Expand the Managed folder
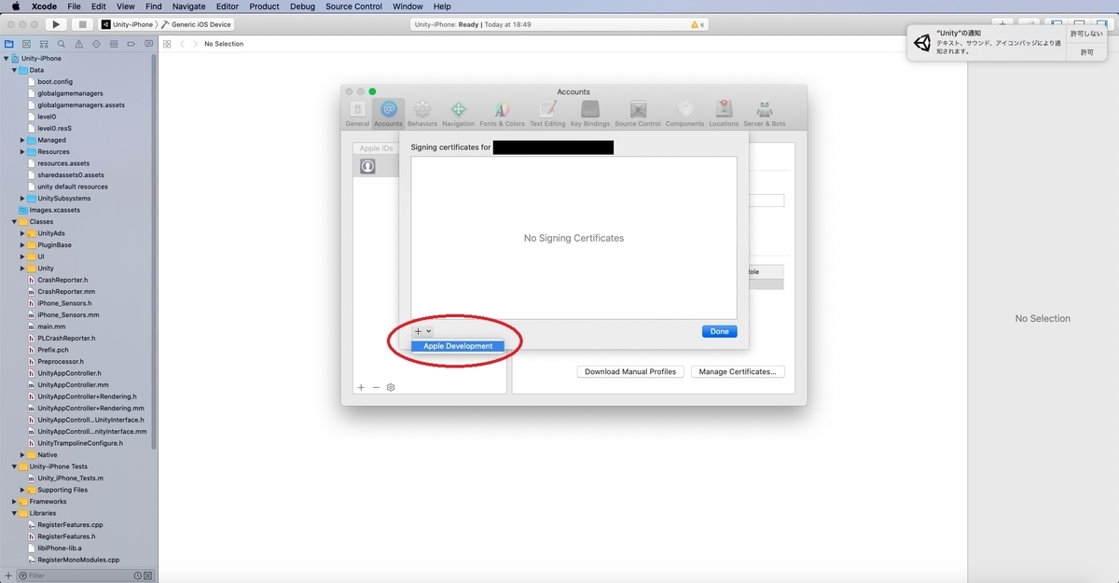This screenshot has width=1119, height=583. point(22,140)
